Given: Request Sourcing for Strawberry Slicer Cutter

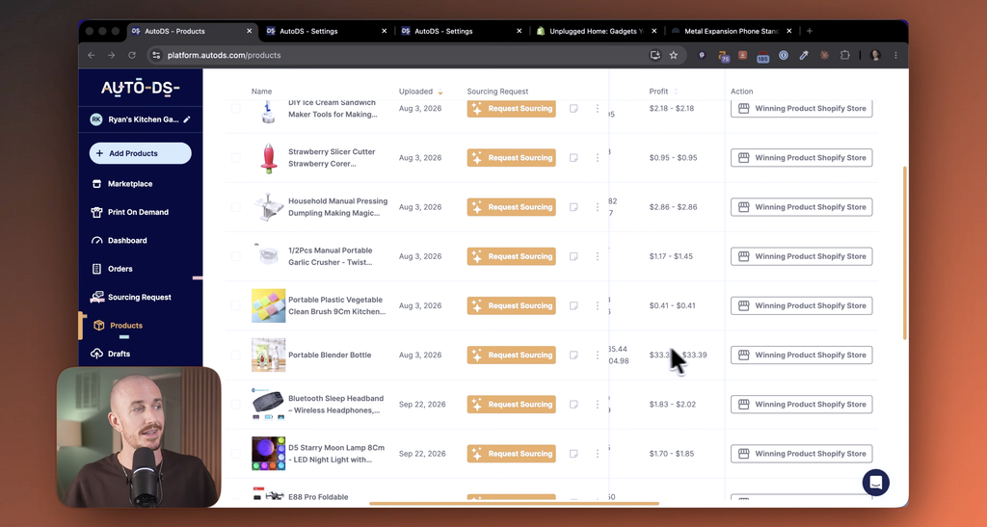Looking at the screenshot, I should tap(511, 158).
